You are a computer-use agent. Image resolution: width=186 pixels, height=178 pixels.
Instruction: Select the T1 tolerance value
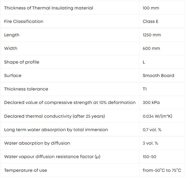tap(144, 89)
